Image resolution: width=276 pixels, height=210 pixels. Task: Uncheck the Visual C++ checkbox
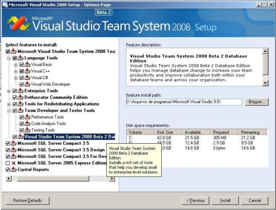(22, 71)
